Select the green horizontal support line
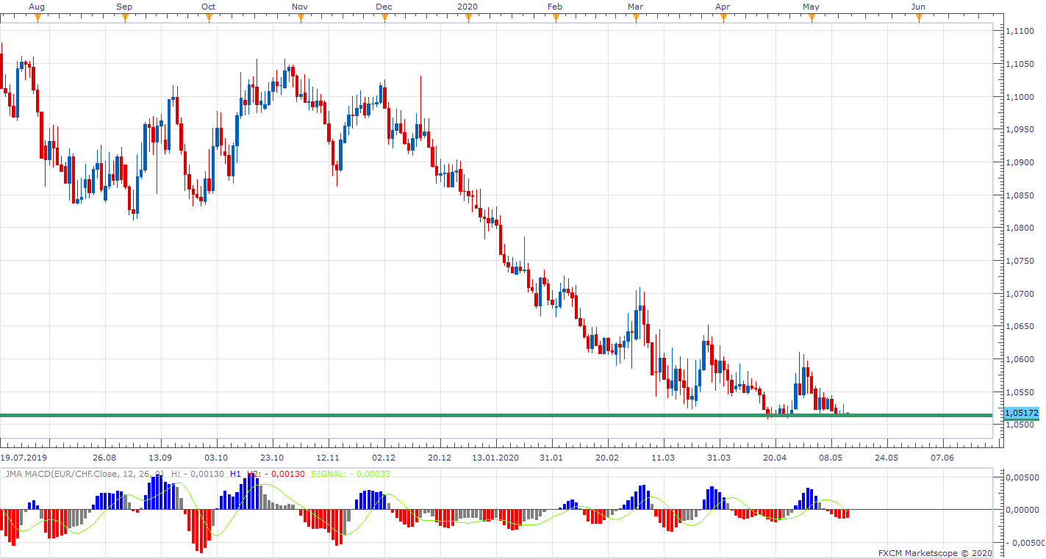The image size is (1046, 559). pos(496,416)
